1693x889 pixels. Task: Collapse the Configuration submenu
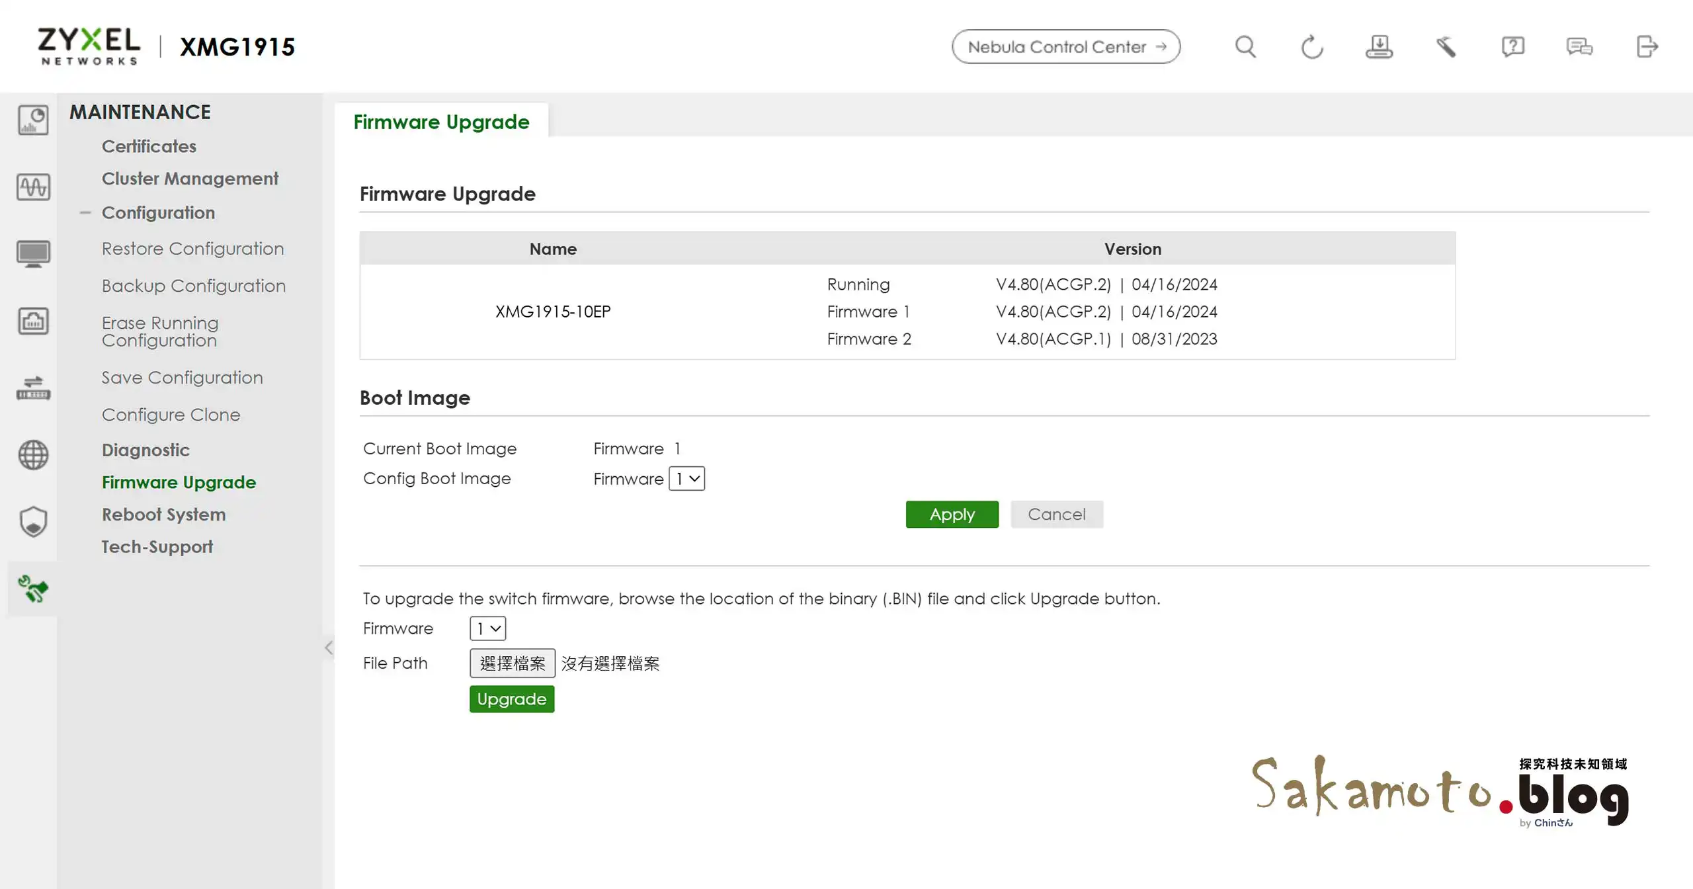point(85,213)
